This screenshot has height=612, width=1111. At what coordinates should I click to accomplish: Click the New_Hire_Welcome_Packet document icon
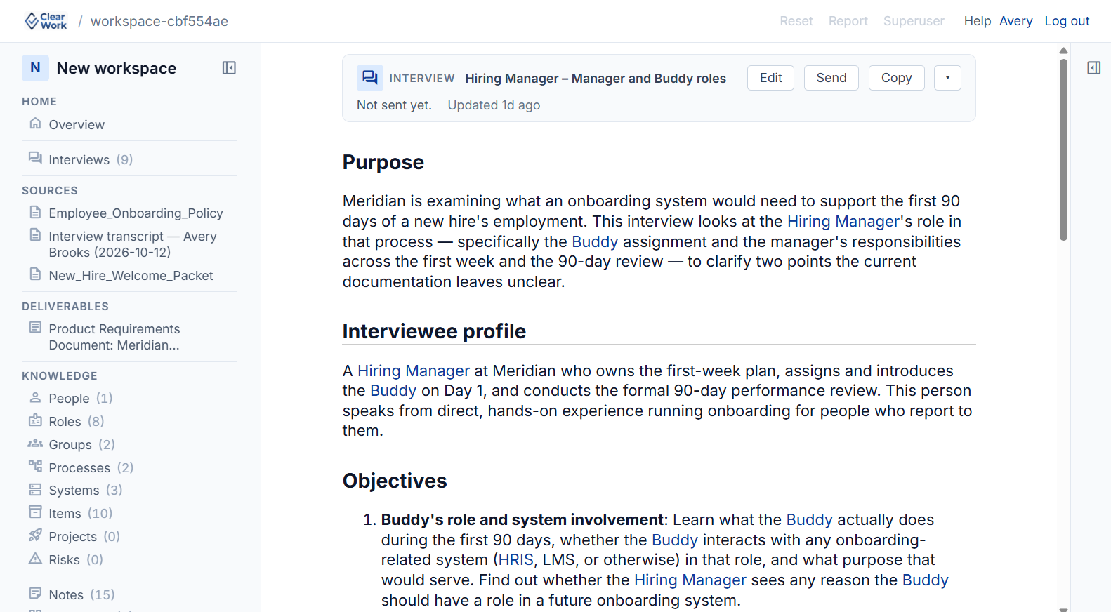pos(35,274)
